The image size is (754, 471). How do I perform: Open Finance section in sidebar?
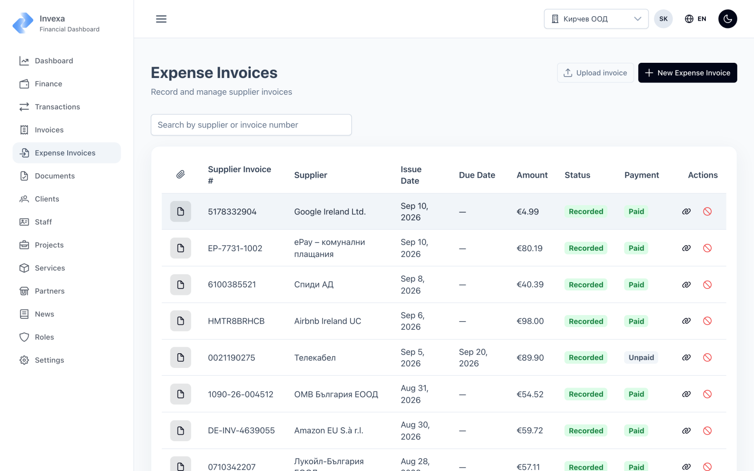[67, 84]
